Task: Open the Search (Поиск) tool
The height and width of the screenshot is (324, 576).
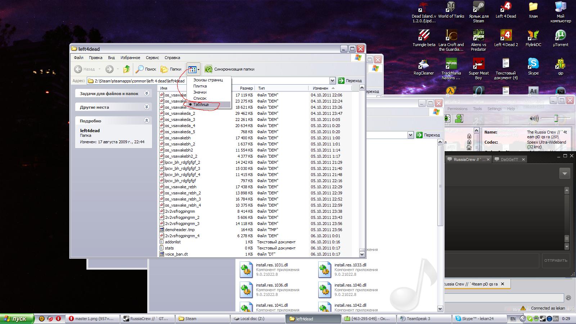Action: click(146, 69)
